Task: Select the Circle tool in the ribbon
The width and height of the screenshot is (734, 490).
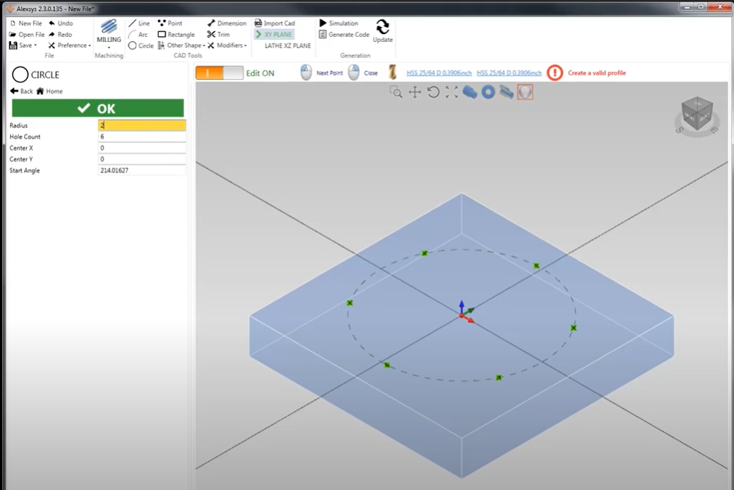Action: coord(141,46)
